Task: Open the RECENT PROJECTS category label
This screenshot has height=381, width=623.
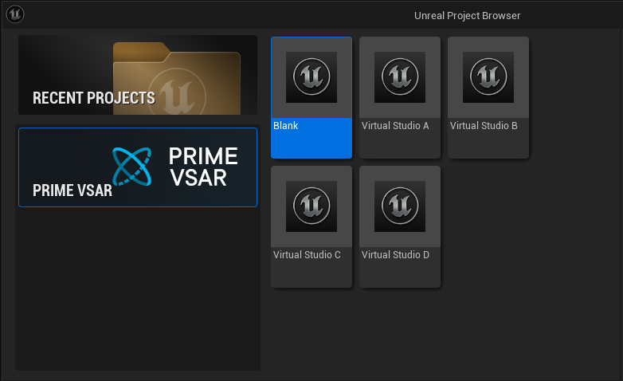Action: click(93, 98)
